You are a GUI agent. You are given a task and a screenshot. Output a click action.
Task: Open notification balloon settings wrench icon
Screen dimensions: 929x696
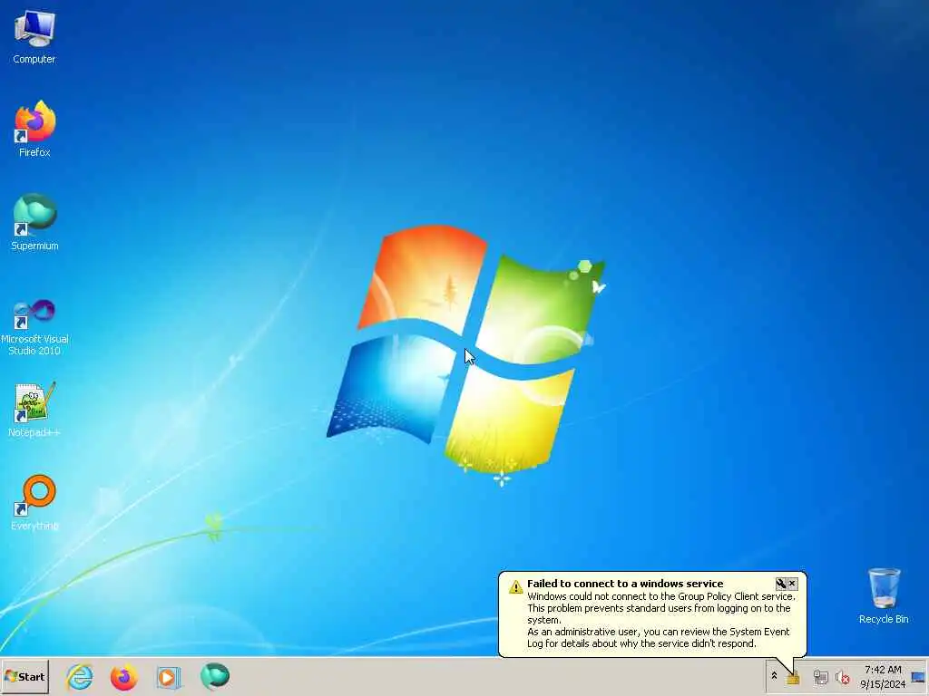coord(781,584)
